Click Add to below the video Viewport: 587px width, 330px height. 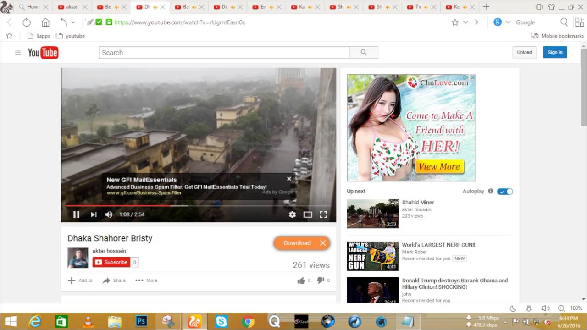click(x=80, y=280)
